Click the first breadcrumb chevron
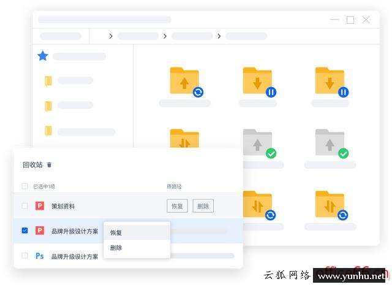Image resolution: width=392 pixels, height=287 pixels. pyautogui.click(x=111, y=36)
